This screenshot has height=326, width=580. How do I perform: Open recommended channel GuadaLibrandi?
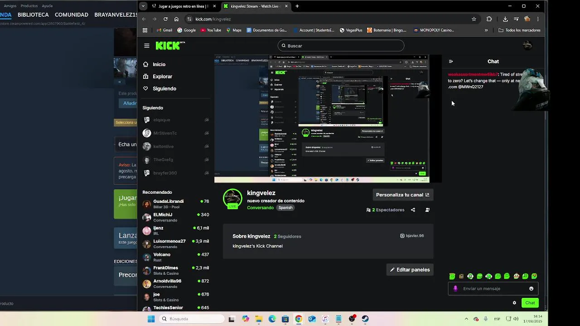[x=175, y=204]
